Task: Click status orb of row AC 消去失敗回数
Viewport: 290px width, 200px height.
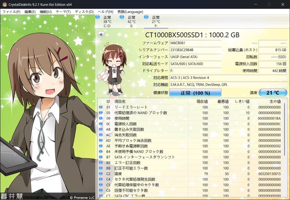Action: tap(101, 135)
